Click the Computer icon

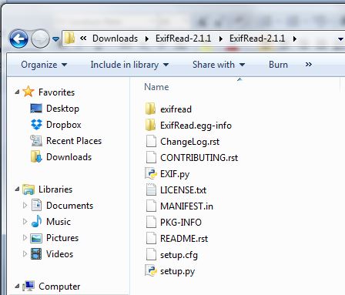point(28,286)
